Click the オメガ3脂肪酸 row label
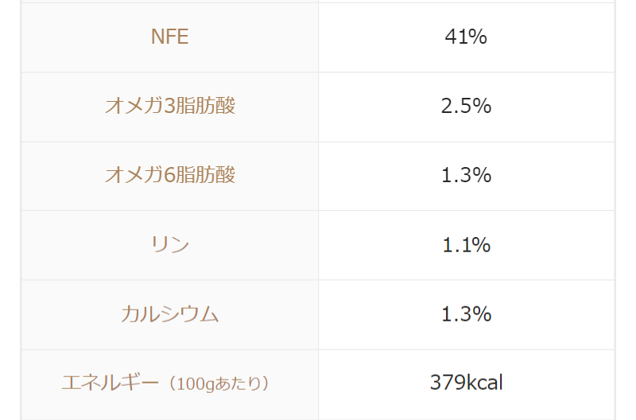Image resolution: width=636 pixels, height=420 pixels. tap(169, 106)
